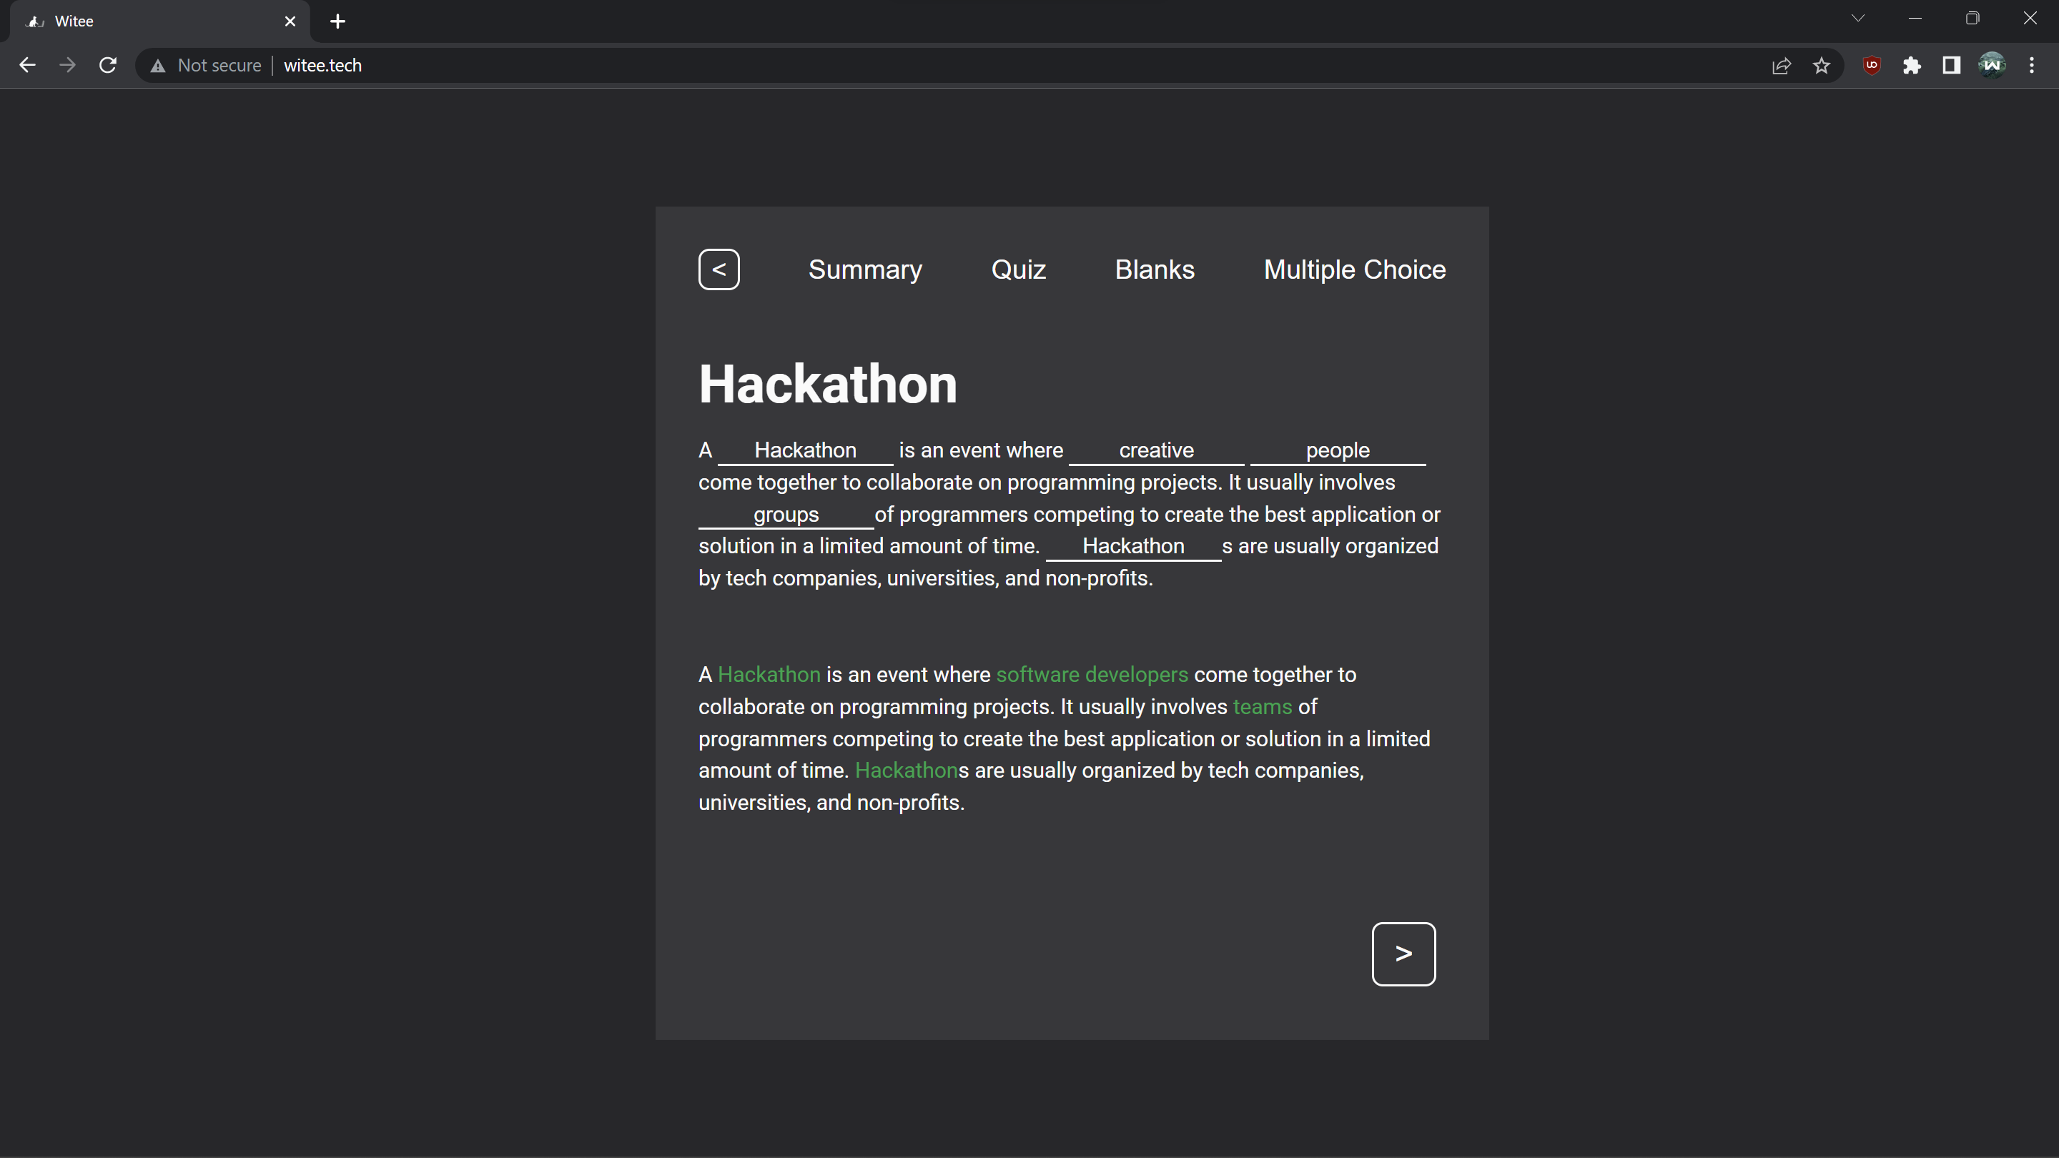This screenshot has height=1158, width=2059.
Task: Click the back arrow card button
Action: 719,269
